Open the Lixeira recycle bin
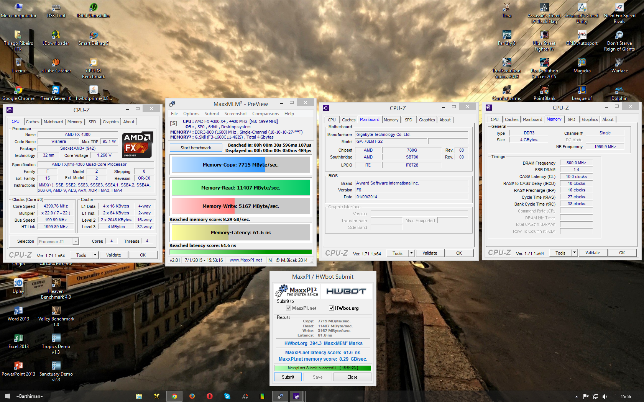The width and height of the screenshot is (644, 402). pos(18,65)
